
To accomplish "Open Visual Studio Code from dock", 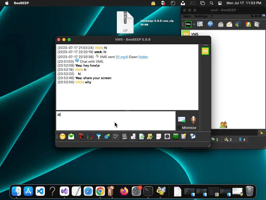I will click(x=40, y=191).
